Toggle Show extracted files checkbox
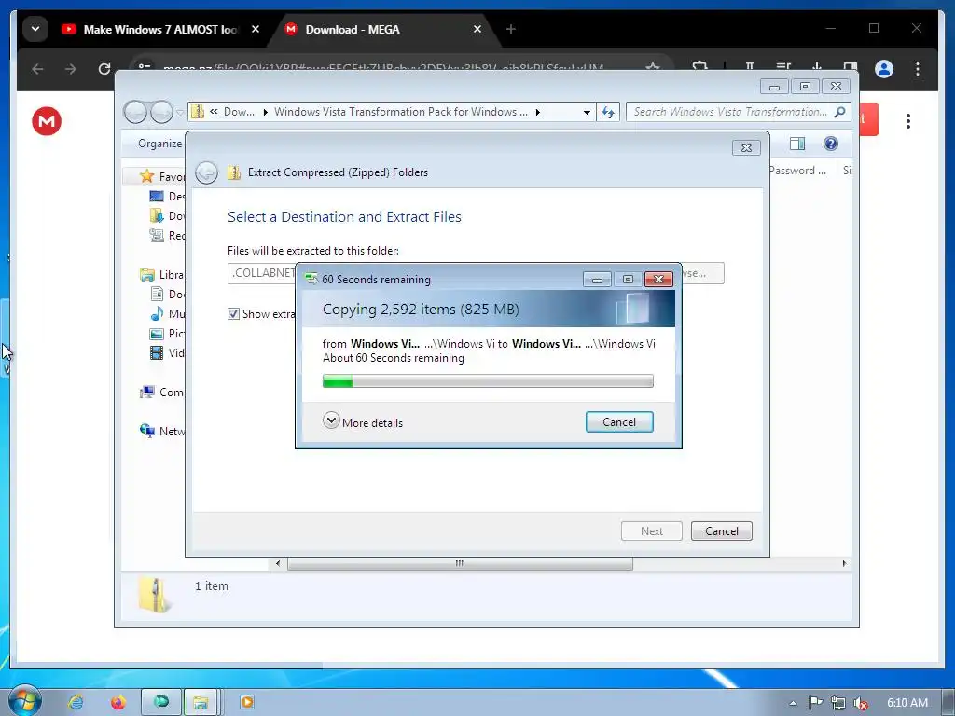Viewport: 955px width, 716px height. click(x=233, y=313)
